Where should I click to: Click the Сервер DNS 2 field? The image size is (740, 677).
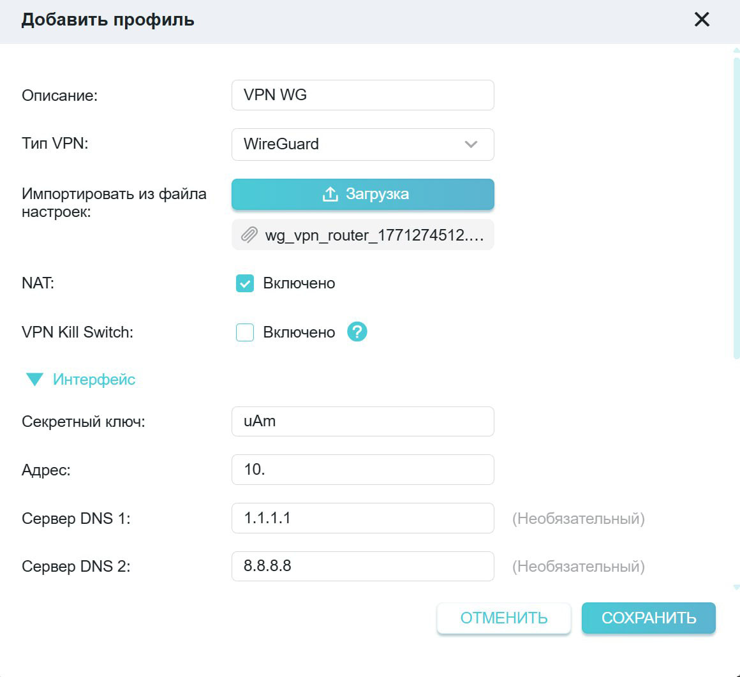click(x=362, y=566)
